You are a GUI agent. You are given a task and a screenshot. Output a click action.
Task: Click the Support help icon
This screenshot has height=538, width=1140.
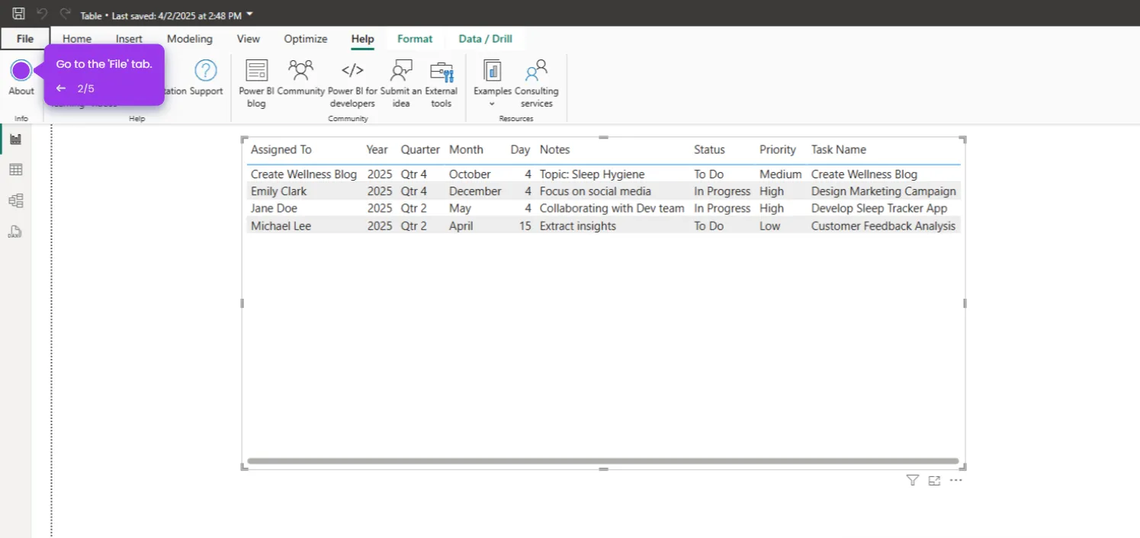[x=206, y=71]
